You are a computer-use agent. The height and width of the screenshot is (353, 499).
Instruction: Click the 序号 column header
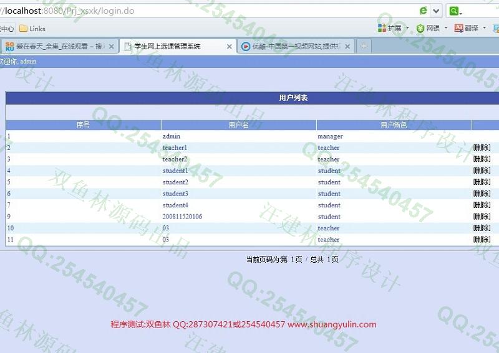pos(83,125)
